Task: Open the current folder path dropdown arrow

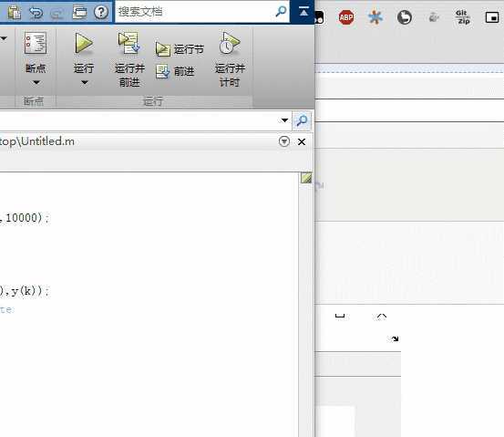Action: [x=284, y=120]
